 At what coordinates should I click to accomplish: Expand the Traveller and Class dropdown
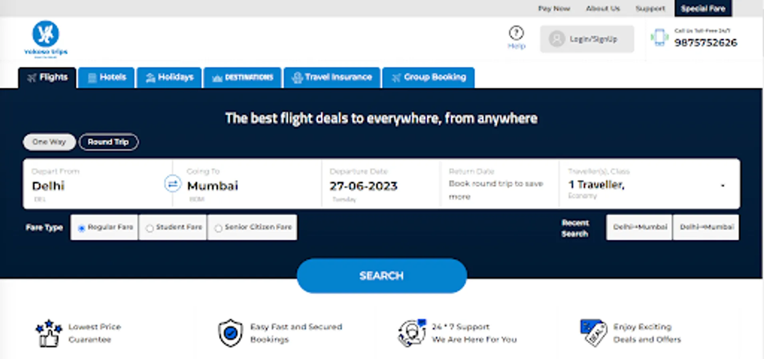(649, 184)
